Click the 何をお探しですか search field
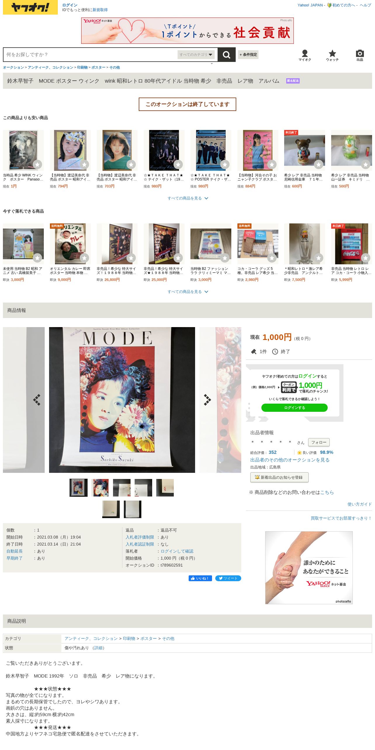Image resolution: width=375 pixels, height=750 pixels. [x=91, y=55]
